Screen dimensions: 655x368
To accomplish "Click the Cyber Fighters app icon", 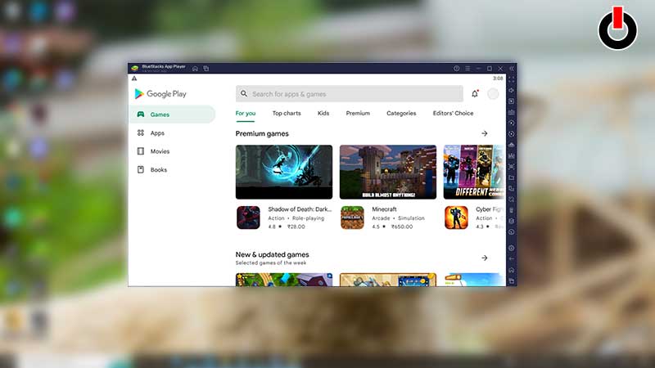I will [x=456, y=218].
